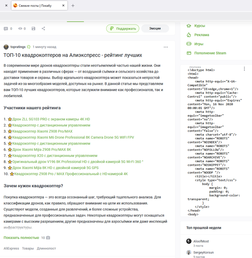252x258 pixels.
Task: Open Xiaomi M6 Drone Professional 8K link
Action: tap(73, 137)
